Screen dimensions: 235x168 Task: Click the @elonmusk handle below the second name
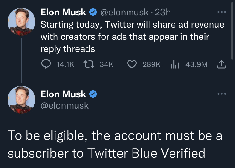pyautogui.click(x=65, y=105)
